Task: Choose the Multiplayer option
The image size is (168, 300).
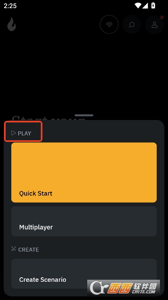Action: pos(84,221)
